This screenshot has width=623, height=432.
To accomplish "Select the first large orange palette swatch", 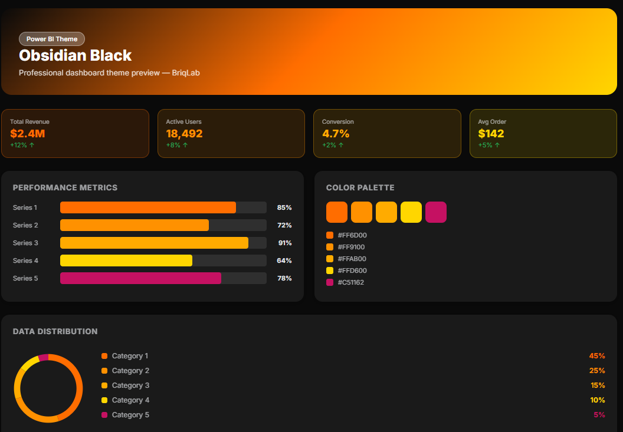I will coord(337,212).
